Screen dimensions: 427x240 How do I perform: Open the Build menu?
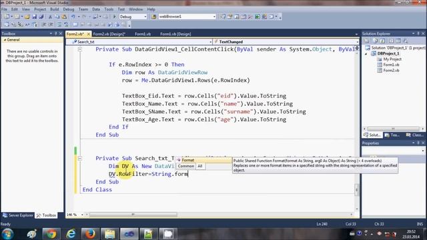[55, 9]
